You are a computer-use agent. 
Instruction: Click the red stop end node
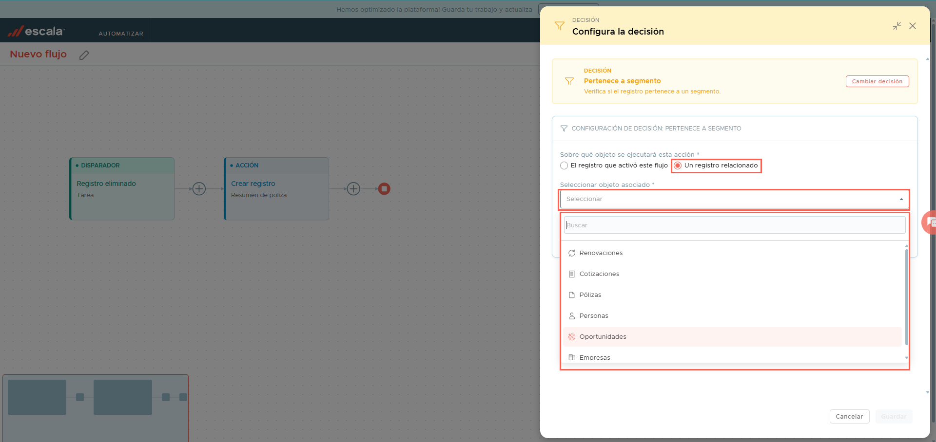384,189
